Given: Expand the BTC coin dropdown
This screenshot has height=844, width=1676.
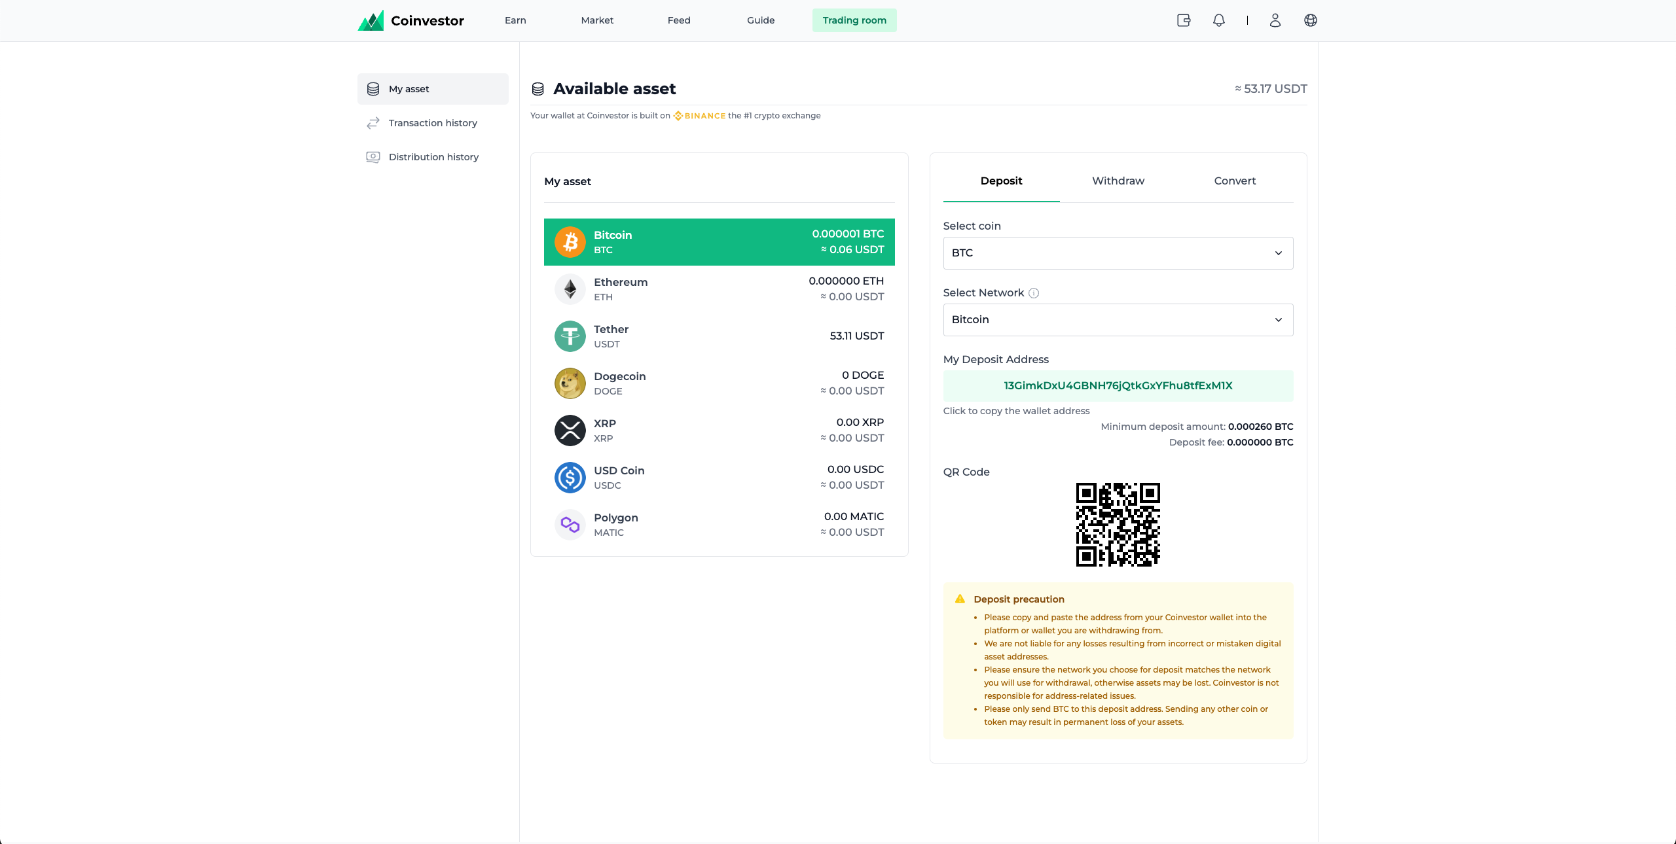Looking at the screenshot, I should 1118,253.
